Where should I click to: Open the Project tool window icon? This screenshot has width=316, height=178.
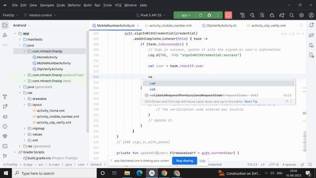pos(5,25)
